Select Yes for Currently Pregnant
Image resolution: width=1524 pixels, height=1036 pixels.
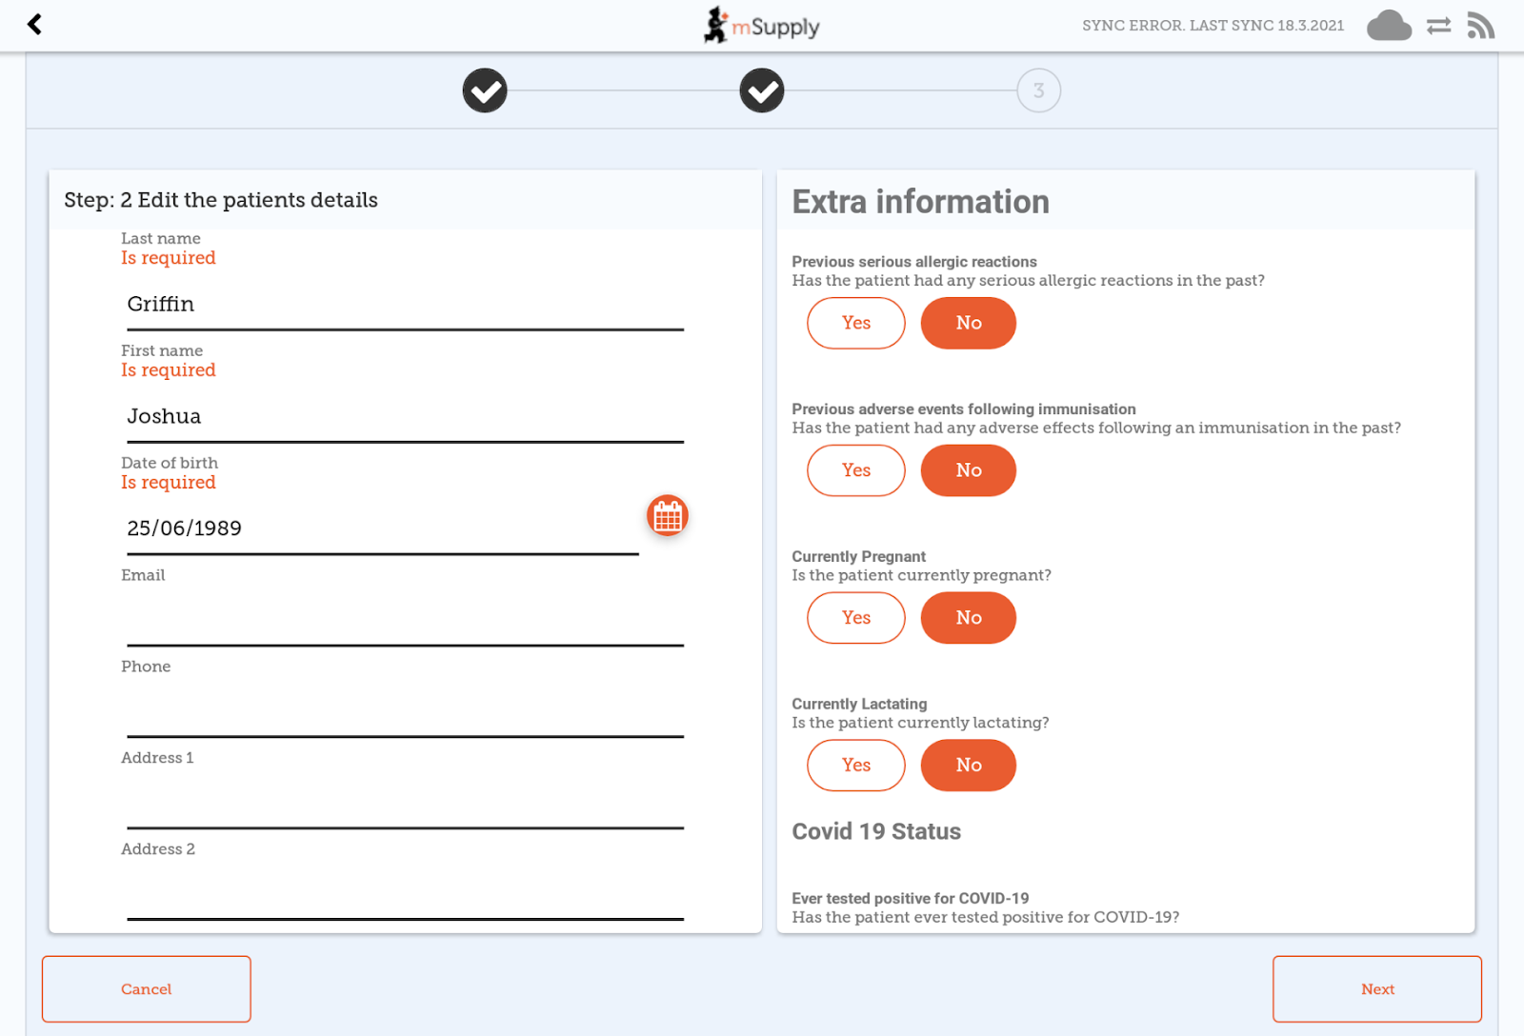coord(855,618)
